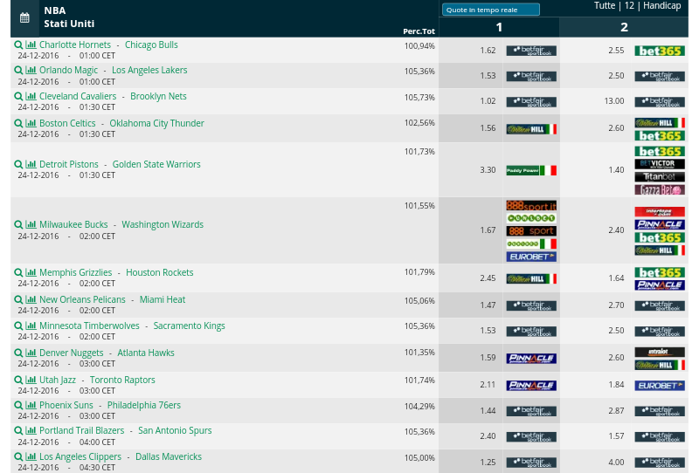Open stats chart icon for Memphis Grizzlies match
The width and height of the screenshot is (699, 473).
point(31,272)
